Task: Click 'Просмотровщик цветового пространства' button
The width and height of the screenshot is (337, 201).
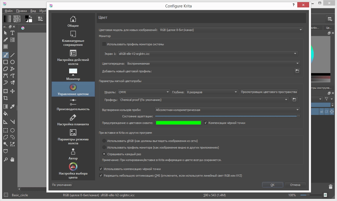Action: (x=269, y=92)
